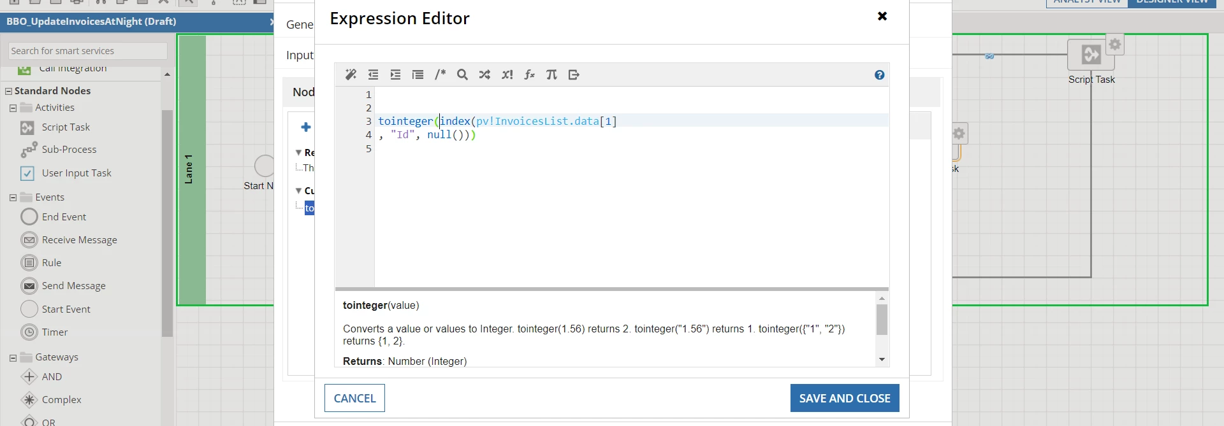
Task: Click the indent icon in editor toolbar
Action: coord(395,75)
